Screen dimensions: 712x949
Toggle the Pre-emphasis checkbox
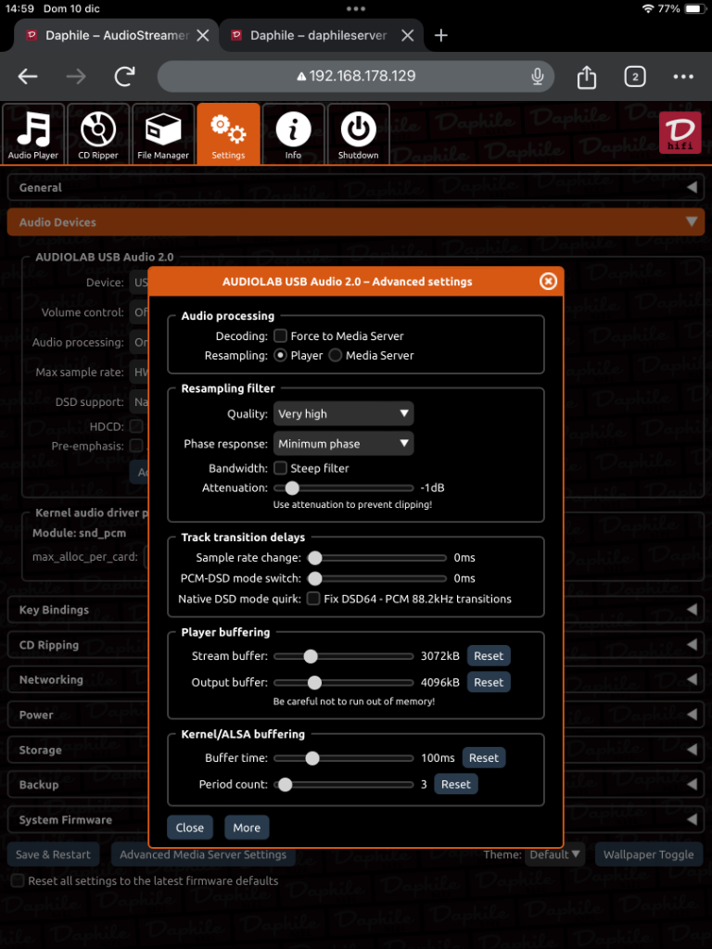point(136,446)
